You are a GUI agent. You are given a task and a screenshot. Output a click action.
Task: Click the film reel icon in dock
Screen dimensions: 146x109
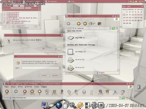(72, 105)
